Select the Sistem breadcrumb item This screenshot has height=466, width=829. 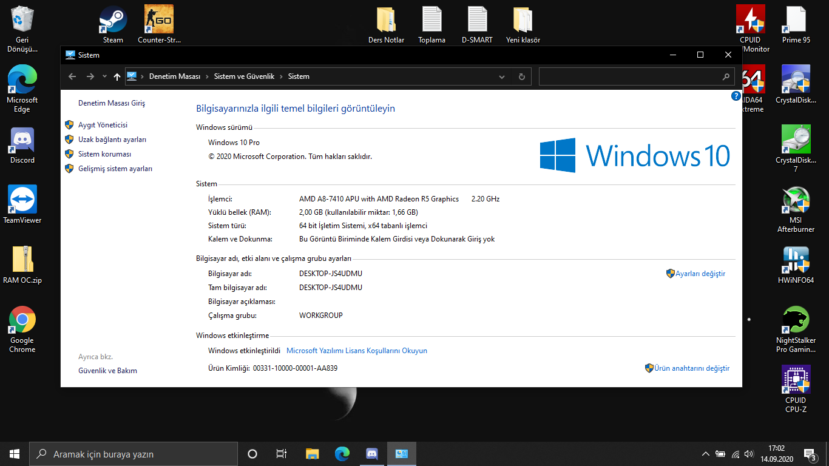click(x=299, y=76)
